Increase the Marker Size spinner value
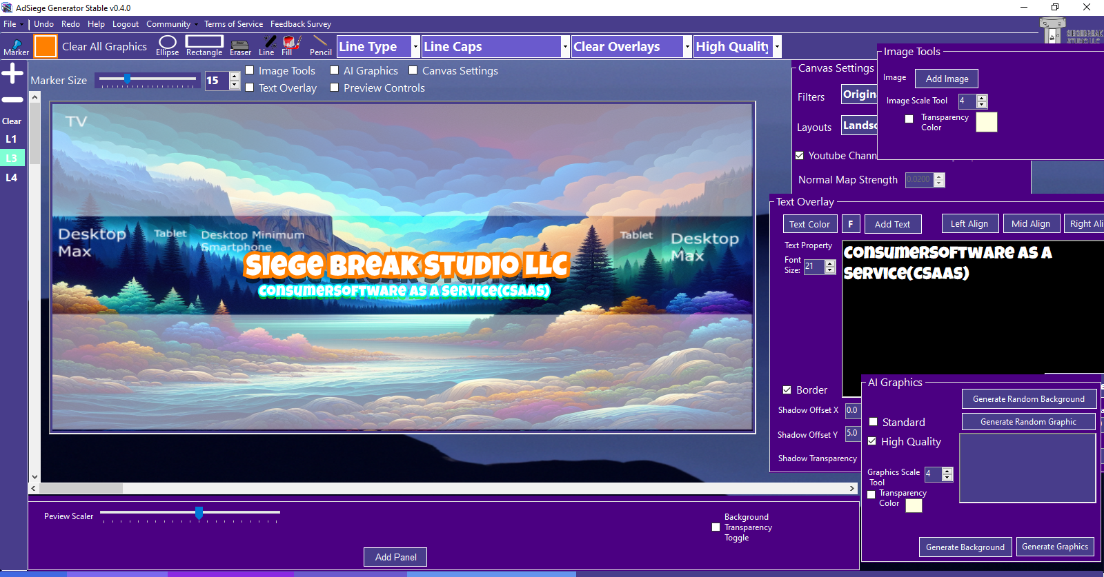The height and width of the screenshot is (577, 1104). point(235,77)
